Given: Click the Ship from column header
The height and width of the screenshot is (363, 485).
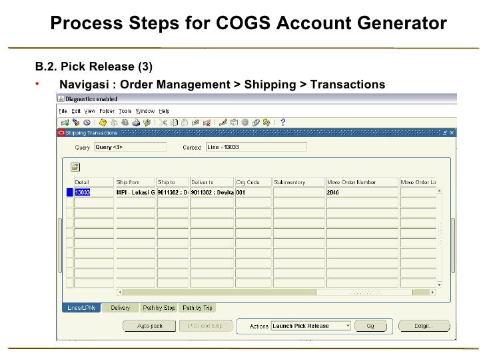Looking at the screenshot, I should point(135,182).
